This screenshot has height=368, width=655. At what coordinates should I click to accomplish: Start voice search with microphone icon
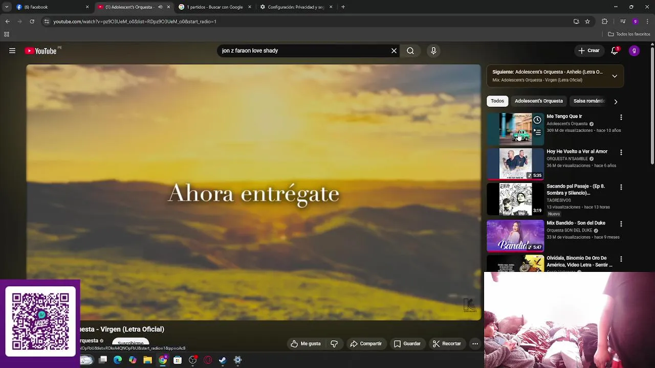pyautogui.click(x=433, y=51)
